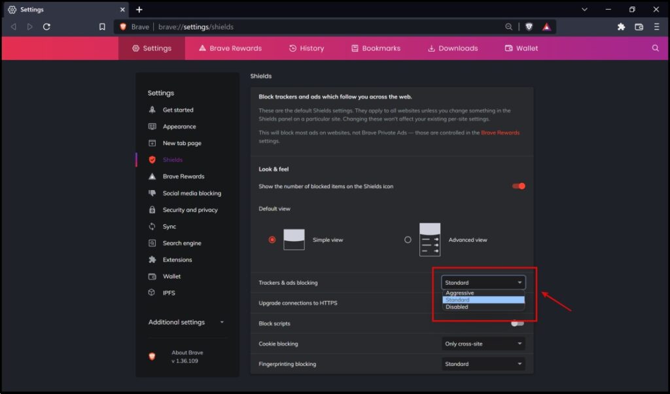This screenshot has width=670, height=394.
Task: Open IPFS settings section
Action: (169, 293)
